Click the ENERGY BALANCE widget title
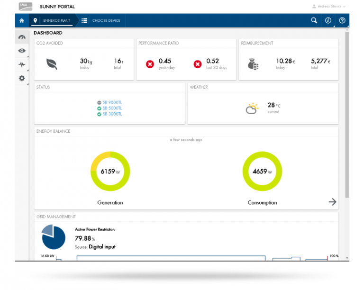The height and width of the screenshot is (290, 364). click(54, 131)
